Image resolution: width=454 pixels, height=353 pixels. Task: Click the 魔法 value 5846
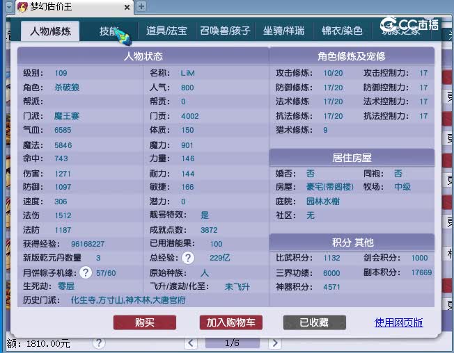point(63,145)
